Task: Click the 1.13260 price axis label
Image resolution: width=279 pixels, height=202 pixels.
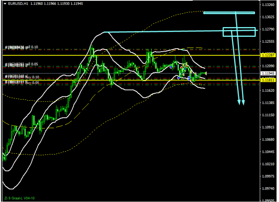Action: pos(267,5)
